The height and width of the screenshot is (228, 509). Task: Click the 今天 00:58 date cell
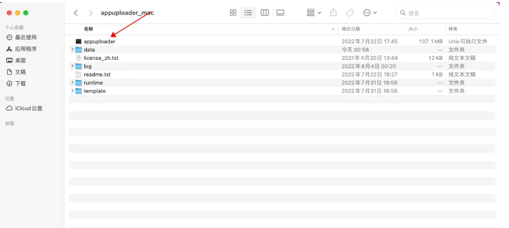355,49
